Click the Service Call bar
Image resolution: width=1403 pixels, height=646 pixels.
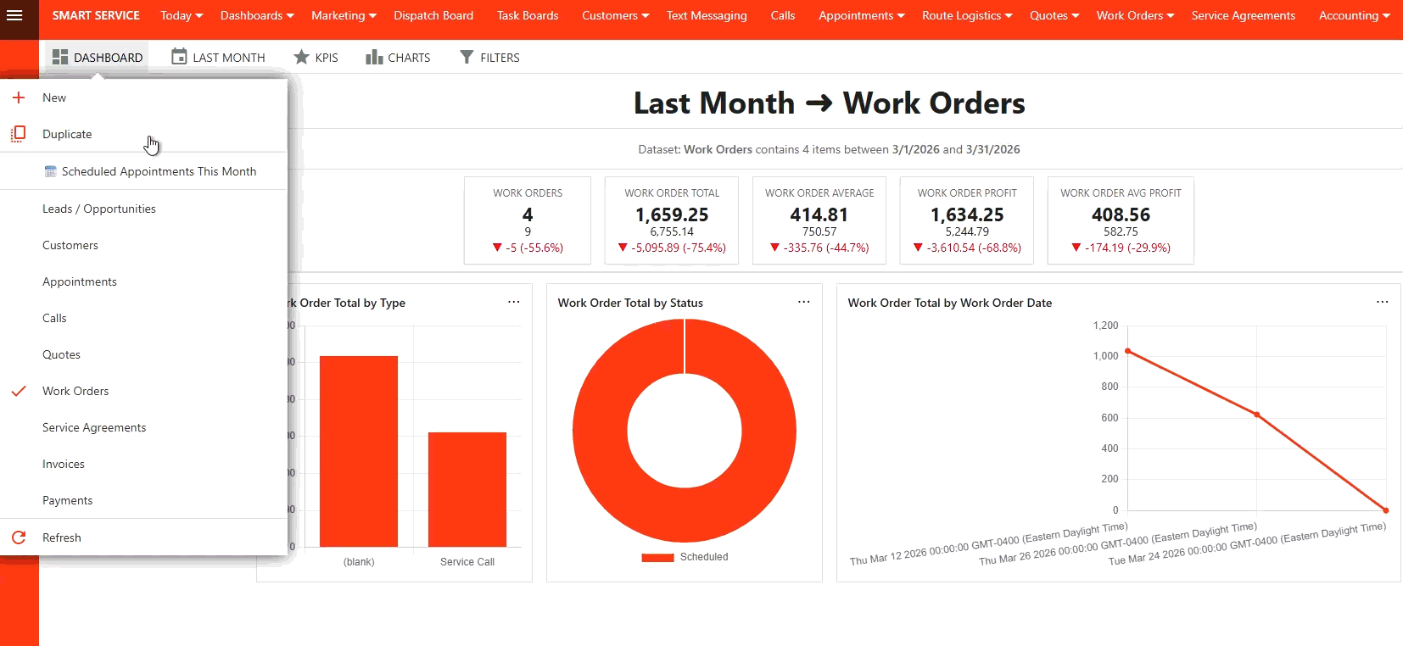467,489
